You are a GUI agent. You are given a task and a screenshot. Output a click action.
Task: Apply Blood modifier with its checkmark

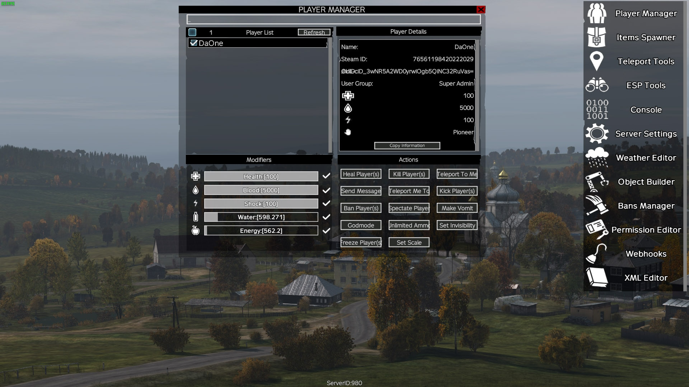coord(326,190)
